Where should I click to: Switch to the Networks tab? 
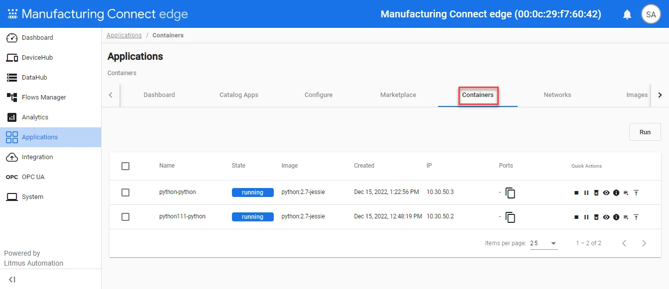point(557,95)
